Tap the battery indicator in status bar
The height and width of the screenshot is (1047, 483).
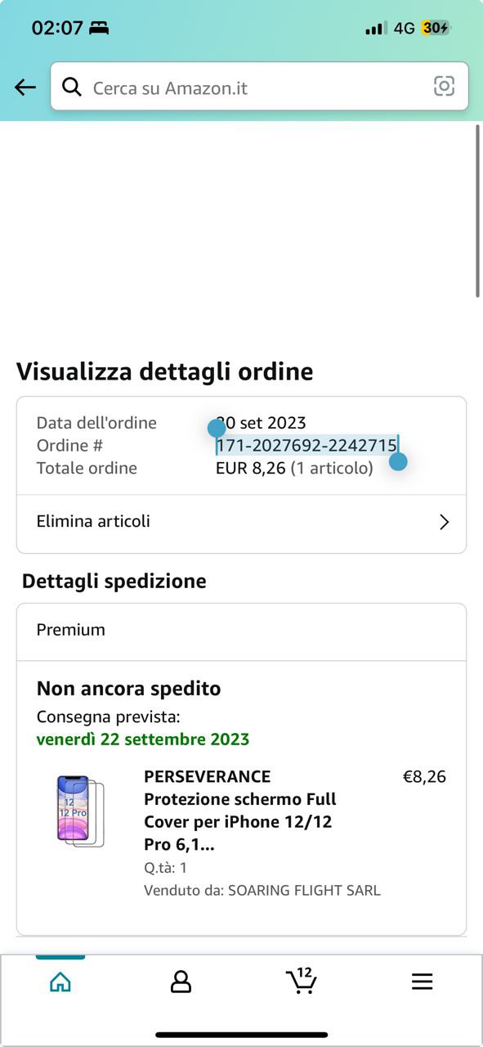436,28
